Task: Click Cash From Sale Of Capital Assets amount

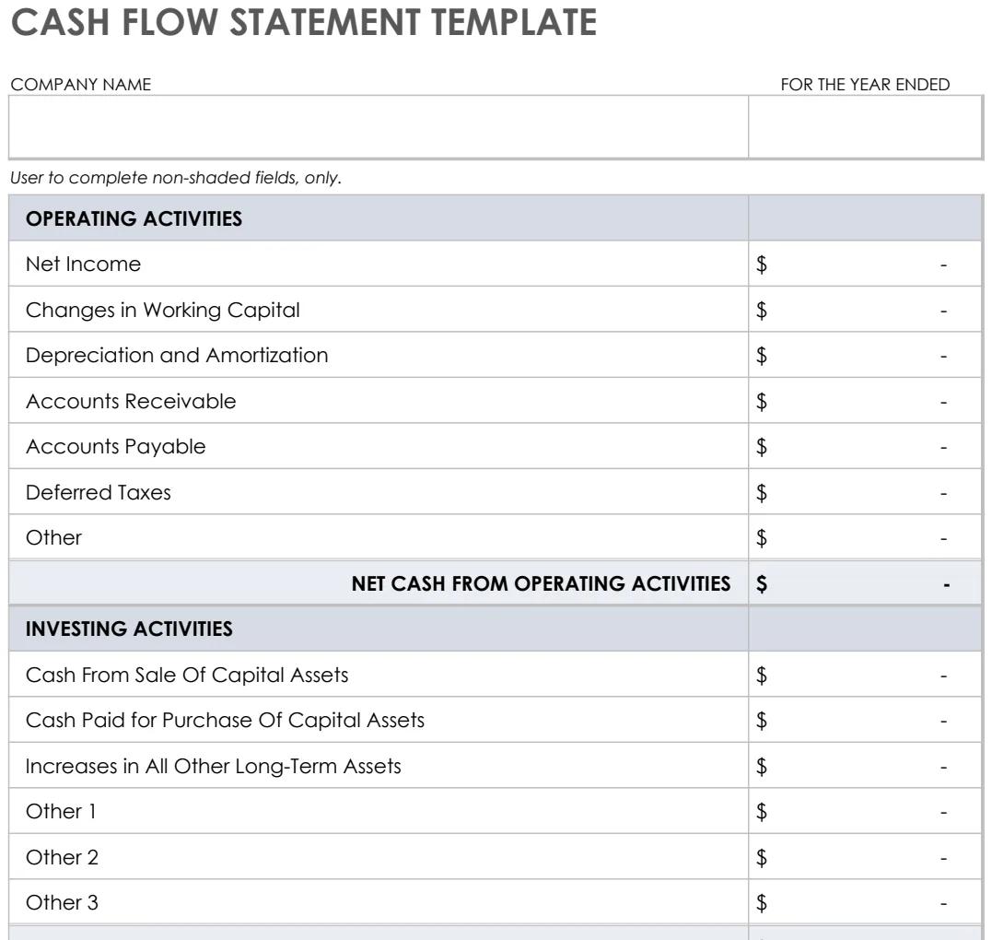Action: click(x=865, y=675)
